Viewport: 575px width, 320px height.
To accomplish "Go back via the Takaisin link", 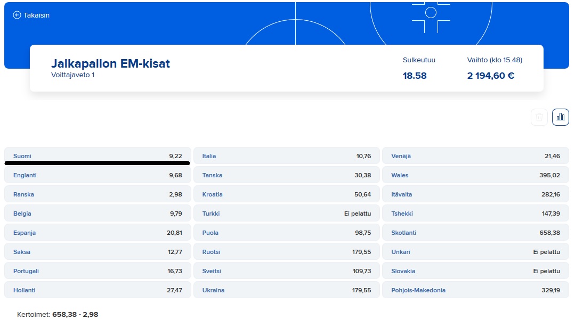I will [x=36, y=15].
